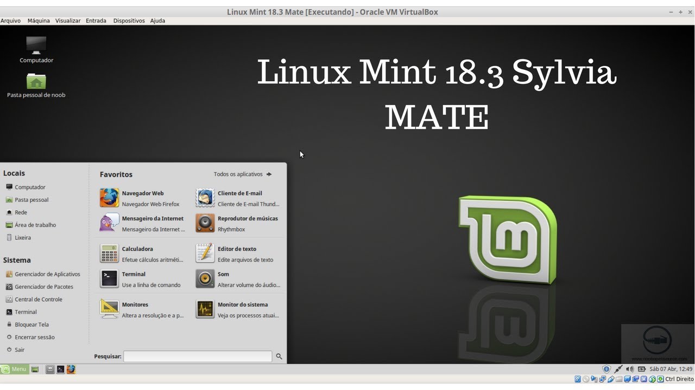Screen dimensions: 695x390
Task: Click battery power tray icon
Action: click(642, 369)
